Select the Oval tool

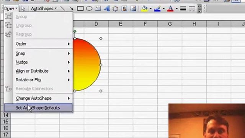point(89,8)
